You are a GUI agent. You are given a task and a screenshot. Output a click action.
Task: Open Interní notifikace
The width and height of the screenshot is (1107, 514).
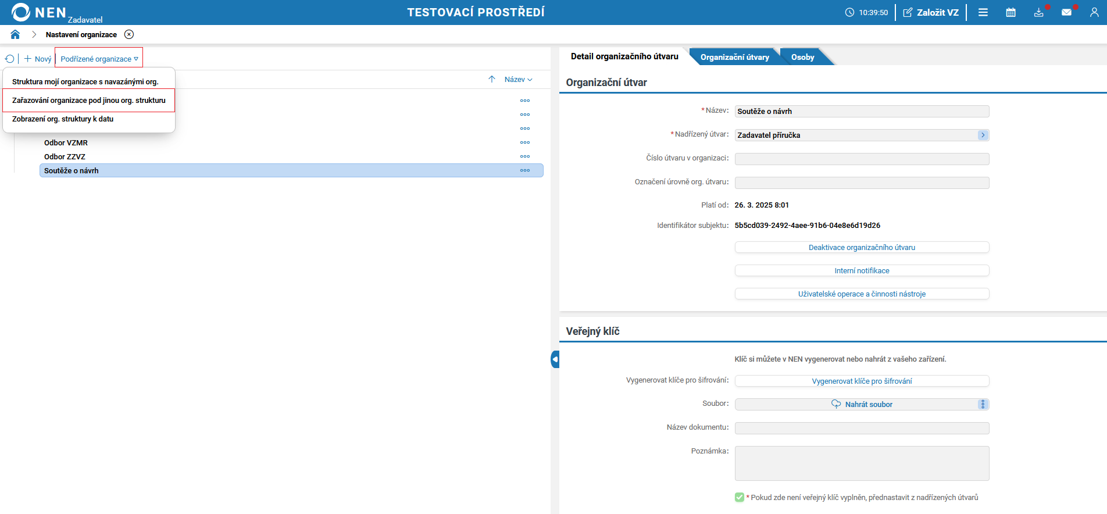click(x=862, y=270)
